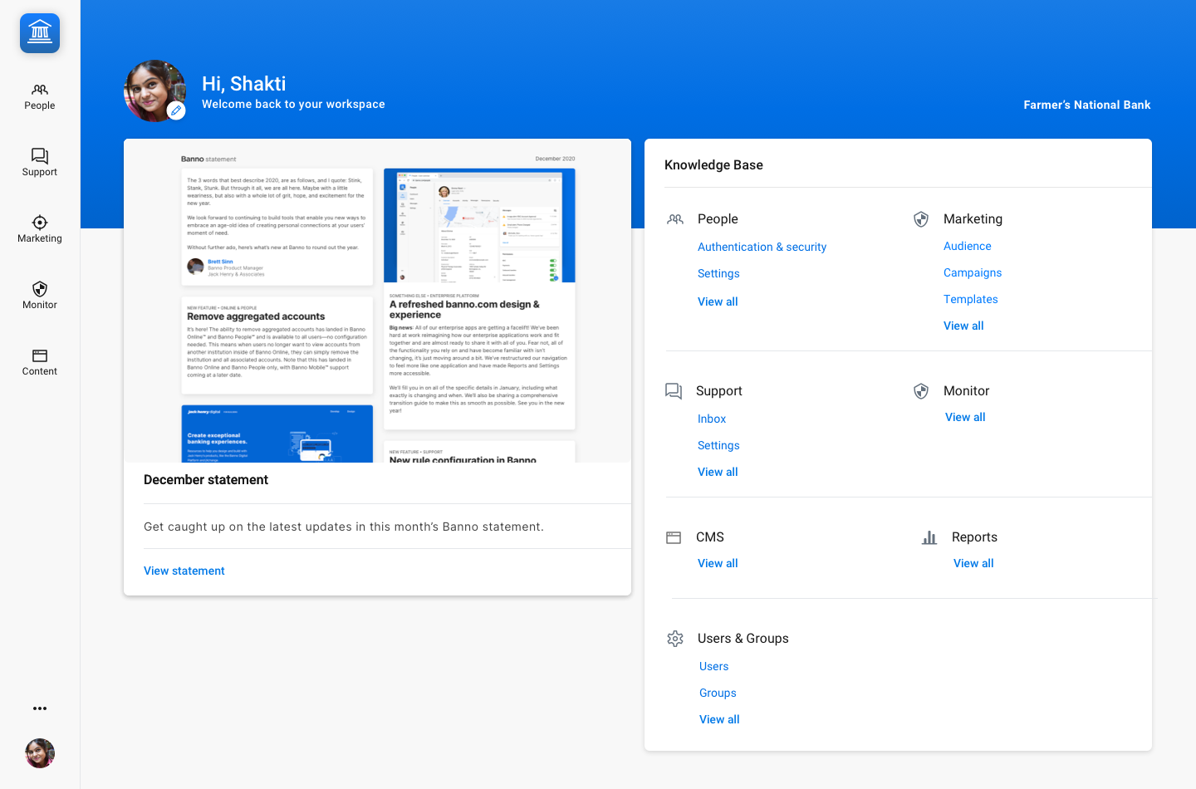Screen dimensions: 1196x789
Task: Click the bank building logo icon
Action: coord(40,33)
